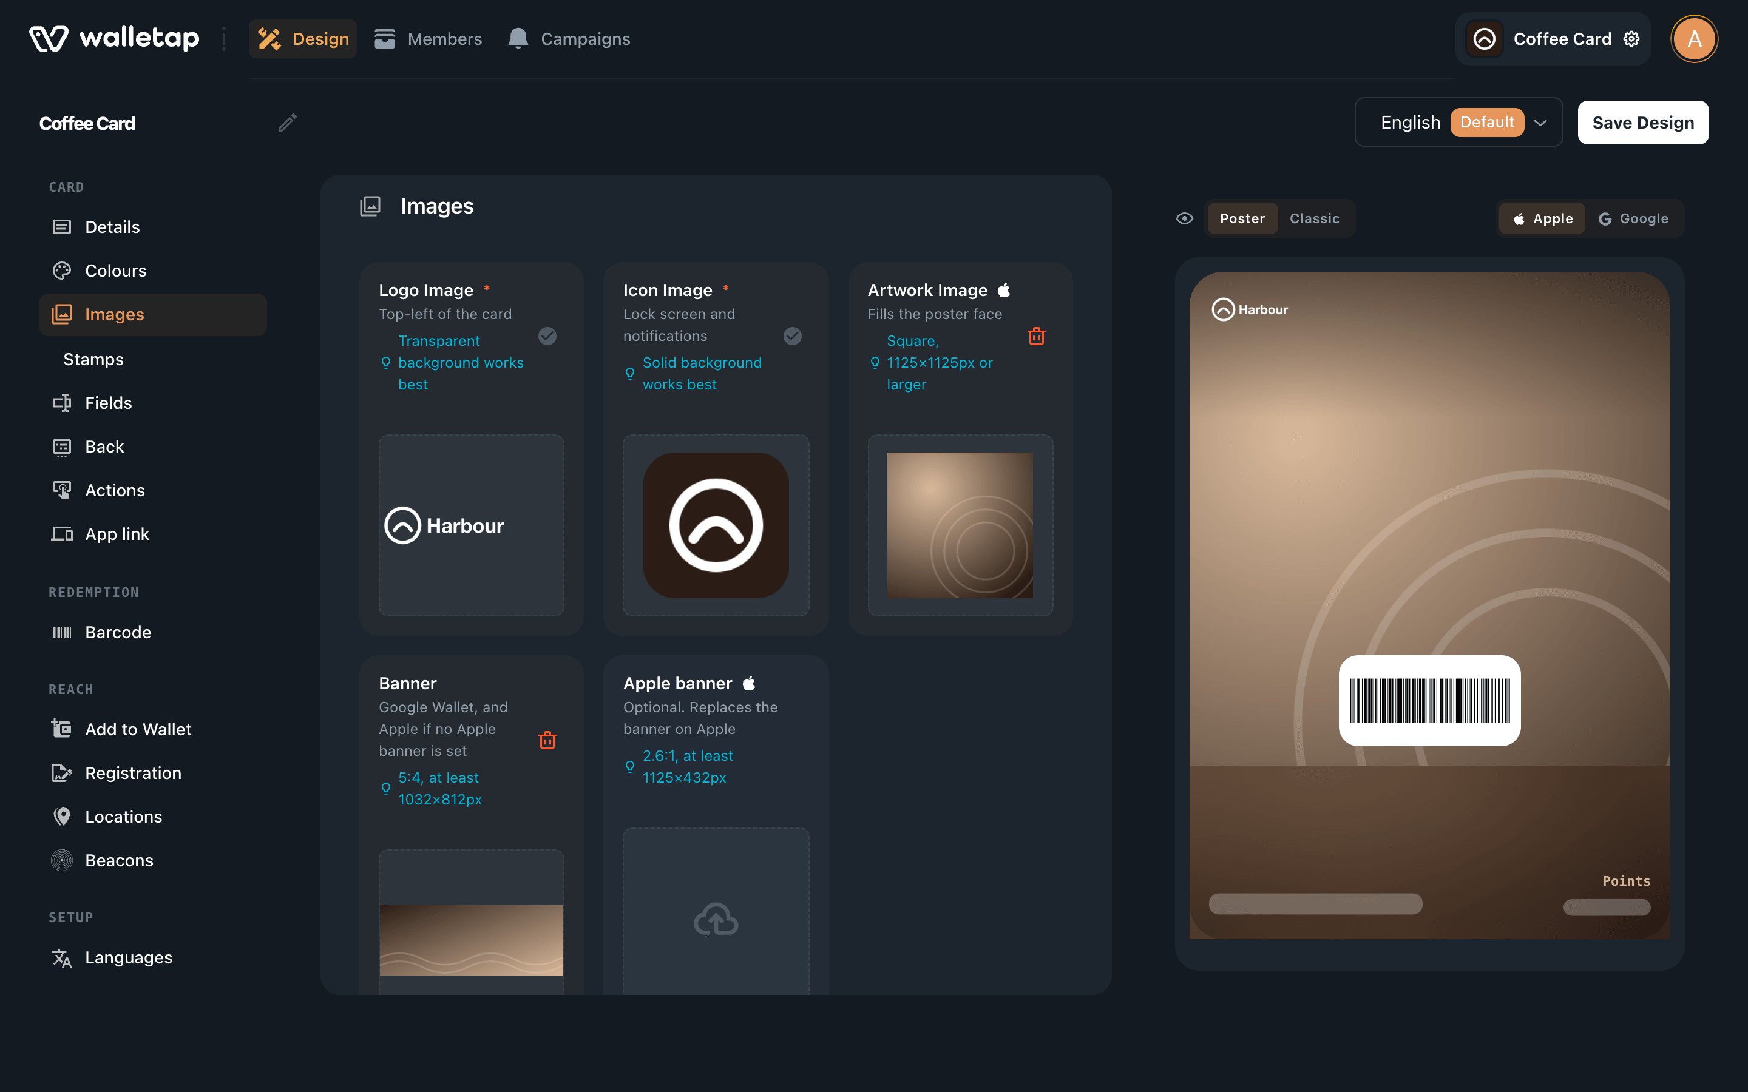Click the Banner image thumbnail
The width and height of the screenshot is (1748, 1092).
[472, 940]
